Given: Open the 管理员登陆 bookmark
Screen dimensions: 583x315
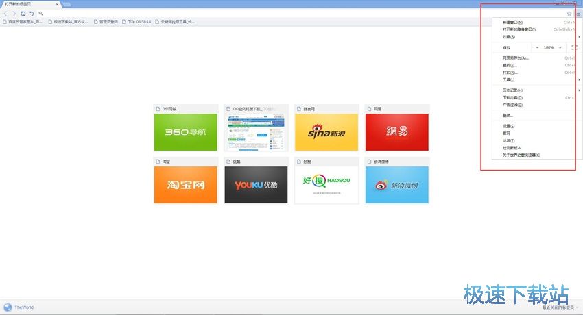Looking at the screenshot, I should [x=106, y=22].
